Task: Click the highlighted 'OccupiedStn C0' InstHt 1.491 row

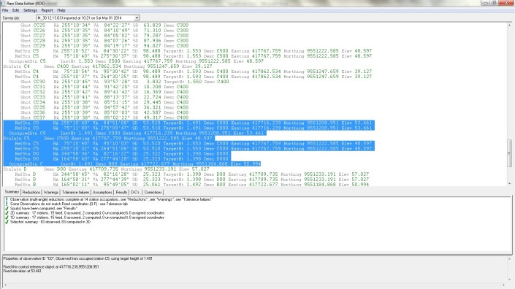Action: click(x=136, y=134)
